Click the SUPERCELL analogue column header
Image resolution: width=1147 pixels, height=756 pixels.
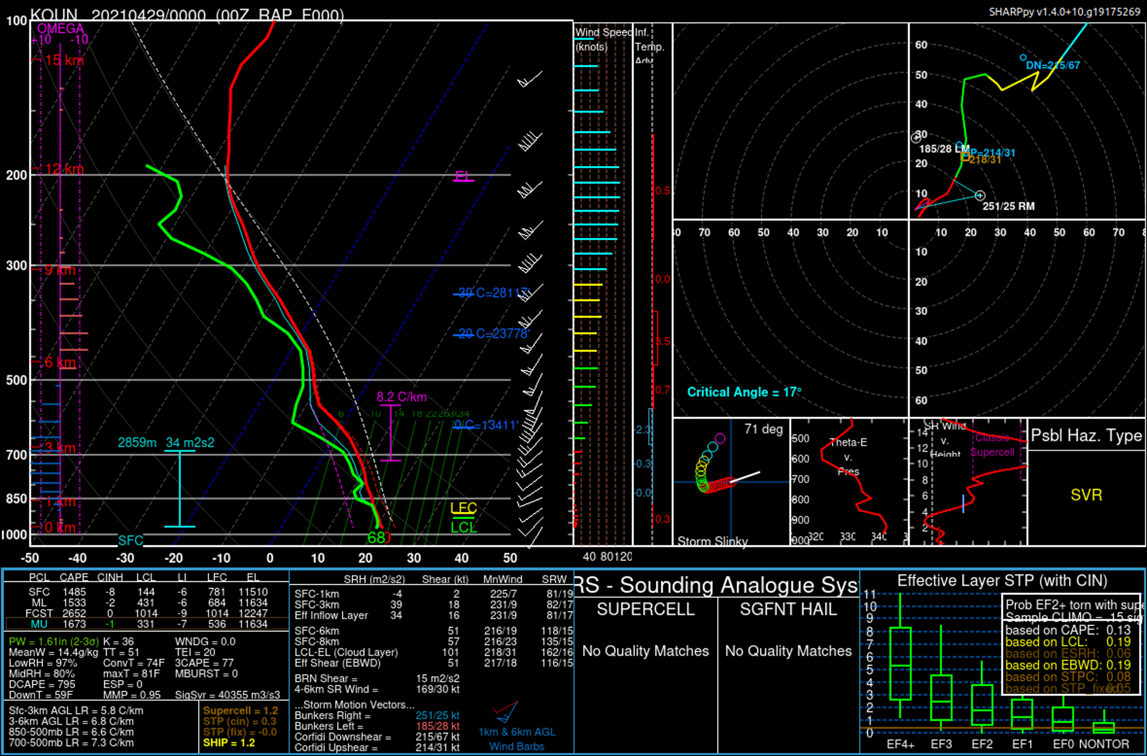tap(645, 609)
